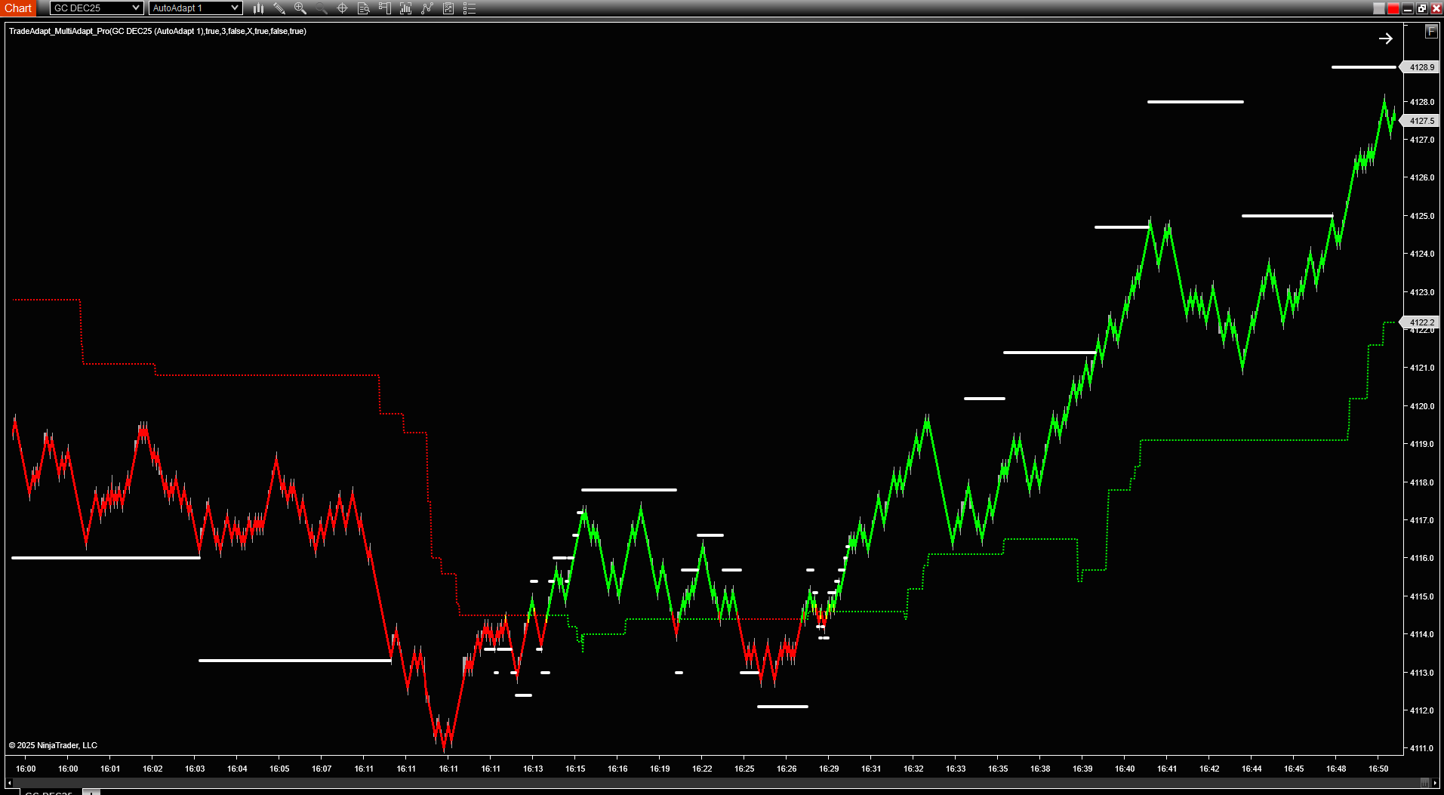The width and height of the screenshot is (1444, 795).
Task: Click the strategy performance icon
Action: coord(448,8)
